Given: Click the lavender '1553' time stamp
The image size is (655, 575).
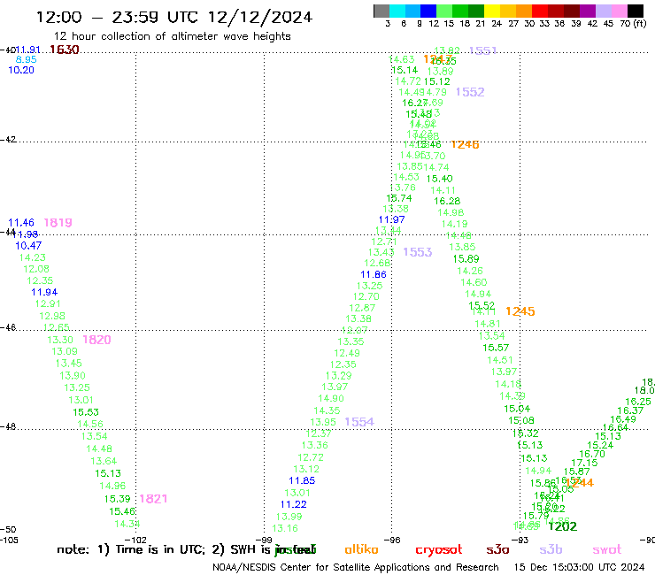Looking at the screenshot, I should tap(418, 252).
